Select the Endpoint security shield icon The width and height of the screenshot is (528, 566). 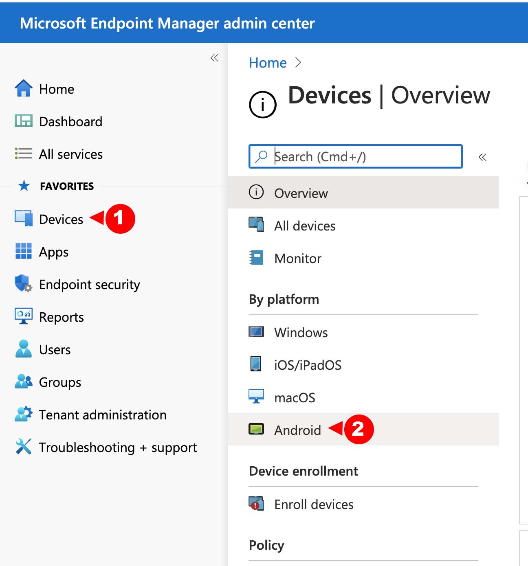point(24,284)
